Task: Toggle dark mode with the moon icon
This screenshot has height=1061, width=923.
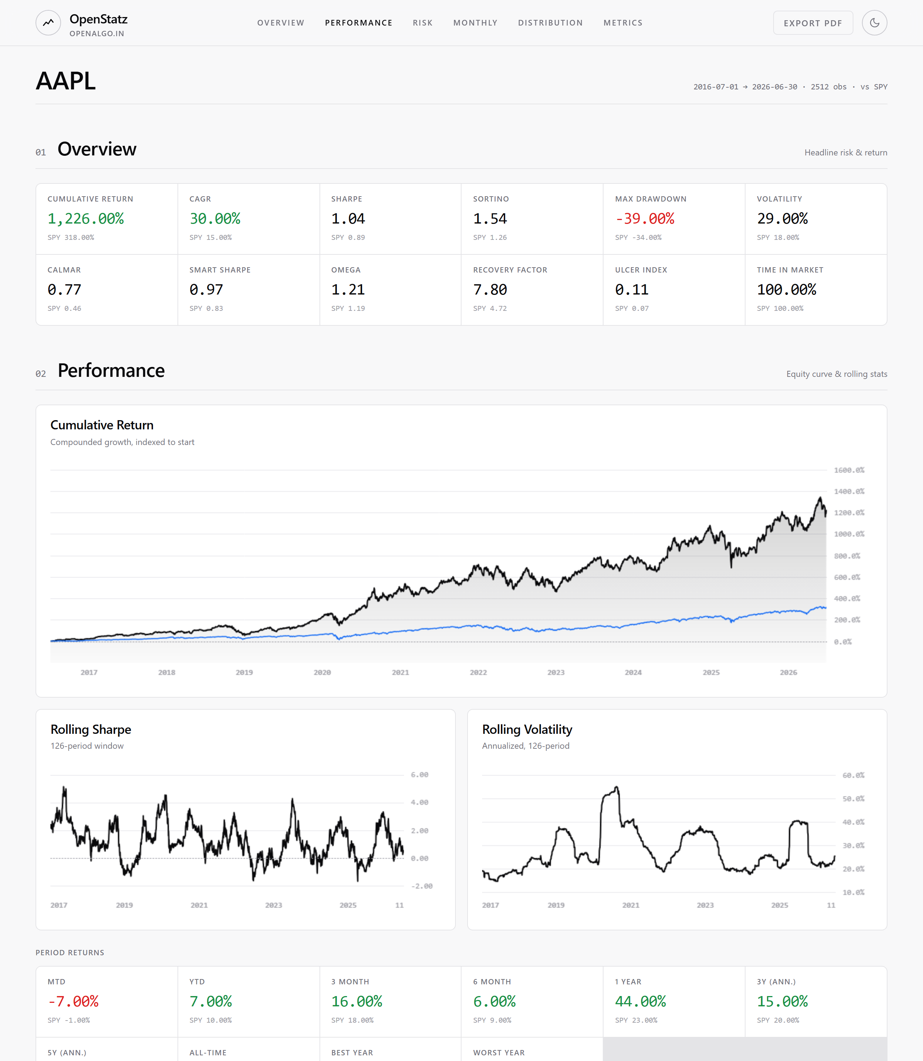Action: tap(874, 23)
